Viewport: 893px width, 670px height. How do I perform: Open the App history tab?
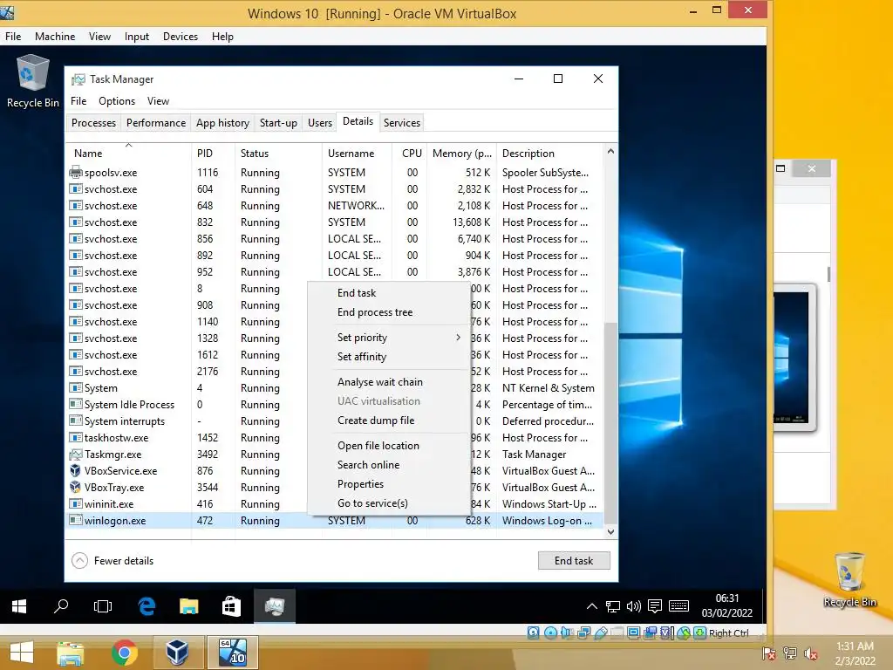pyautogui.click(x=222, y=123)
